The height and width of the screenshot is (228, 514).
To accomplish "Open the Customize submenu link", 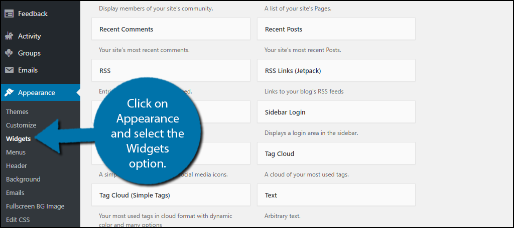I will (21, 125).
